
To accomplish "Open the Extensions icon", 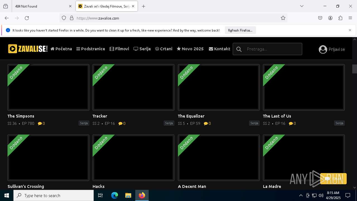I will point(340,18).
